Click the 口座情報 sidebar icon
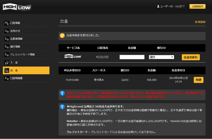 point(7,23)
